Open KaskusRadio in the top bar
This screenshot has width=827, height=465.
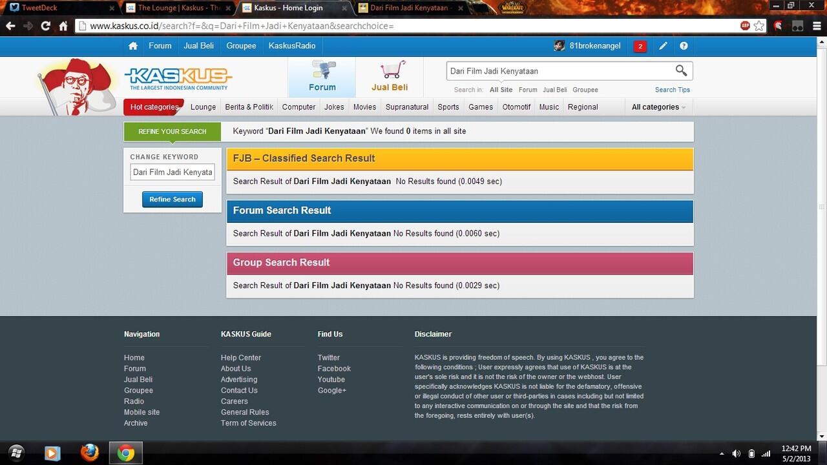tap(292, 46)
